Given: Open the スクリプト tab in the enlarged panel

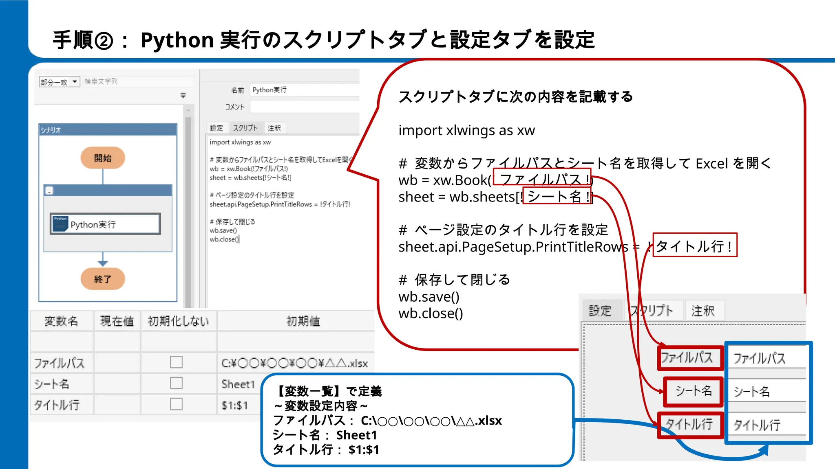Looking at the screenshot, I should tap(653, 311).
